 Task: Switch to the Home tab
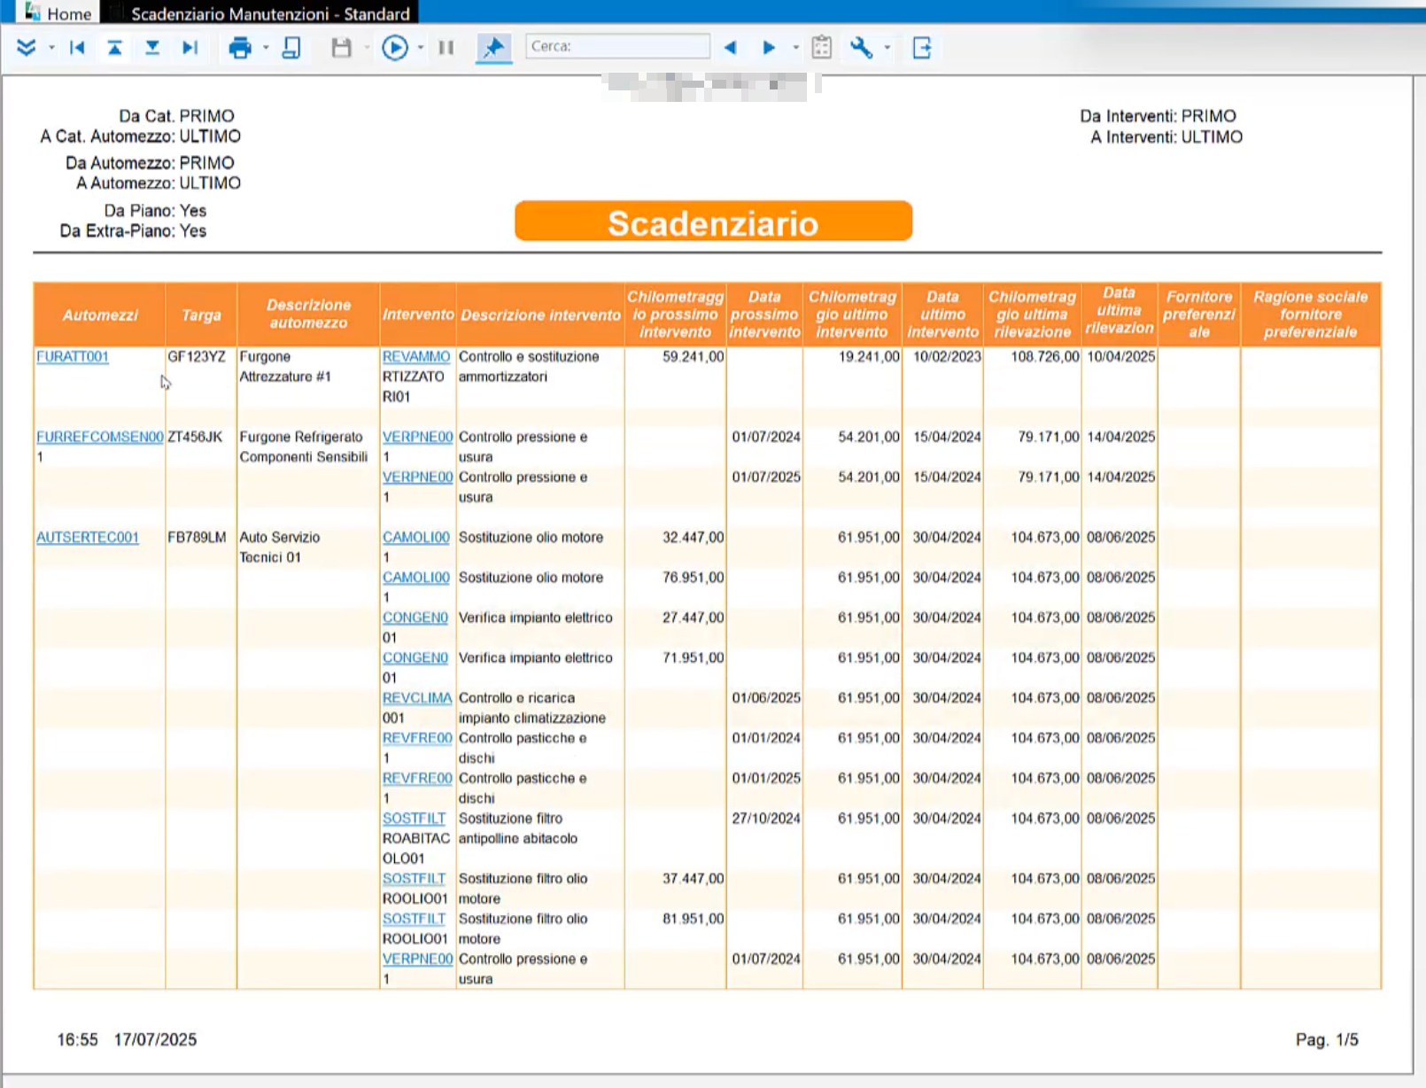(x=58, y=13)
